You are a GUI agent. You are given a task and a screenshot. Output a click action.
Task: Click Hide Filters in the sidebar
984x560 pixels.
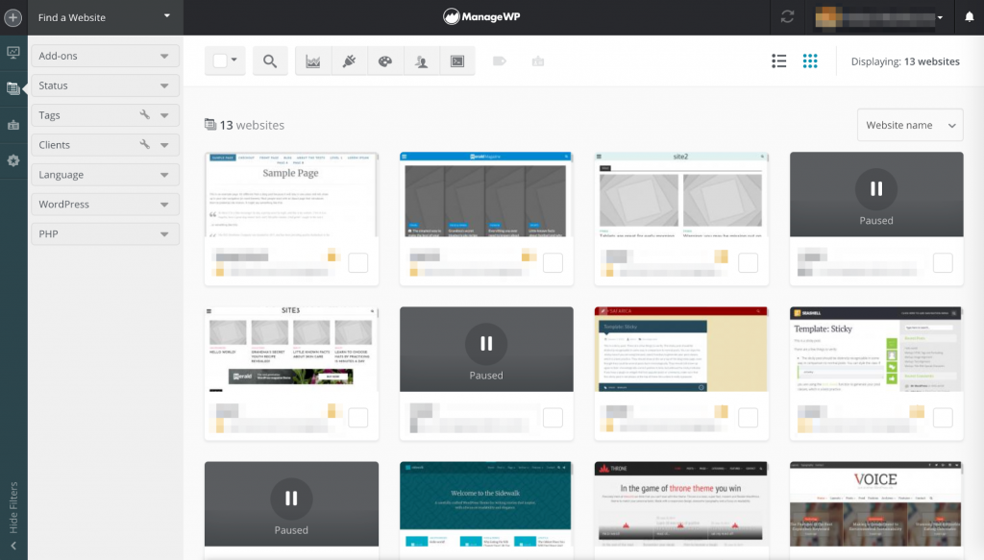pos(13,508)
